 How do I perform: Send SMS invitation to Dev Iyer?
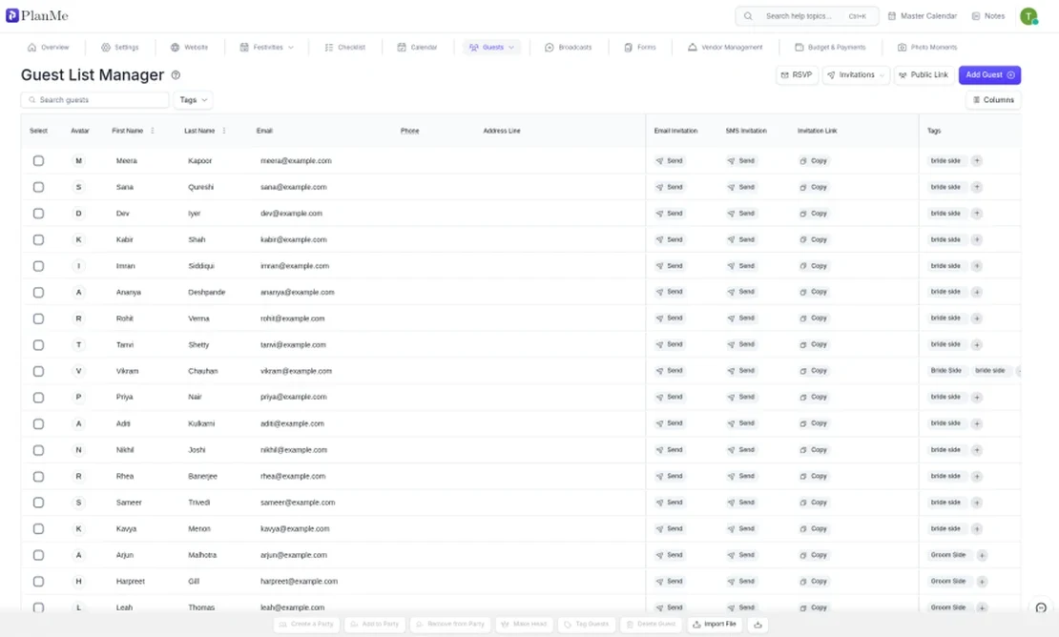(x=741, y=214)
